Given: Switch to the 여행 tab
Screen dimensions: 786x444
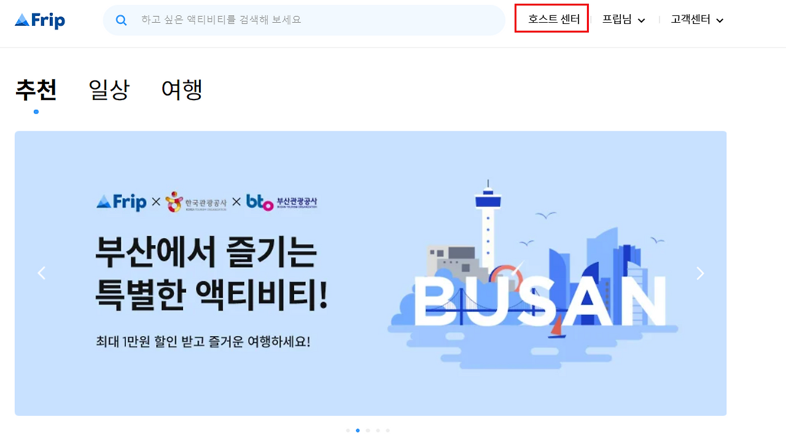Looking at the screenshot, I should (182, 90).
